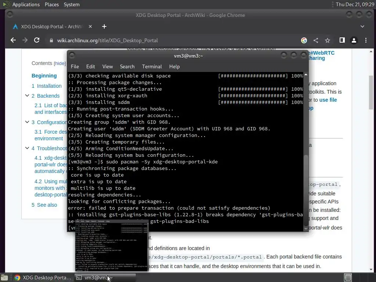This screenshot has height=282, width=376.
Task: Click the hide link beside Contents
Action: click(x=60, y=63)
